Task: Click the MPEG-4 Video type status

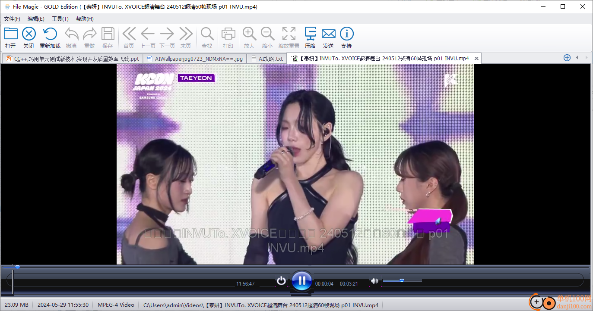Action: tap(116, 305)
